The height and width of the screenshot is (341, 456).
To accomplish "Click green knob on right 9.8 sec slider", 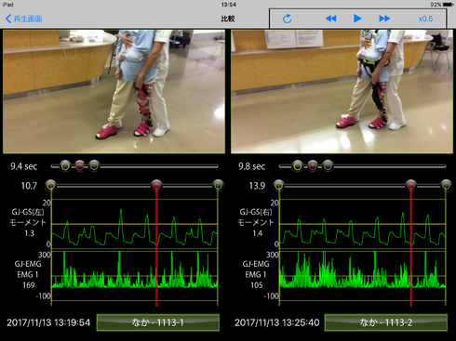I will coord(328,166).
